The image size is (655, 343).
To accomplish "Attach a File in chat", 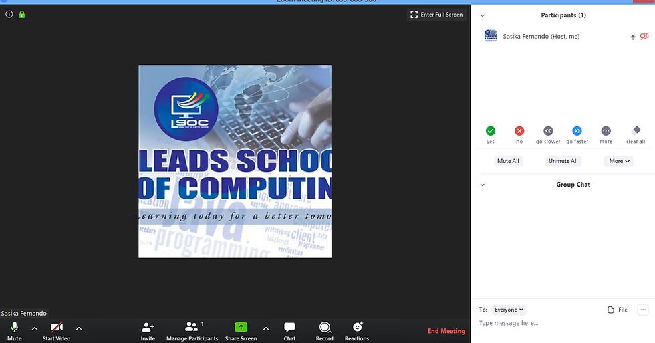I will coord(617,310).
